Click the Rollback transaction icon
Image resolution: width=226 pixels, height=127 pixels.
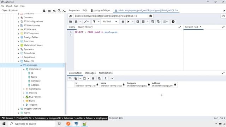pyautogui.click(x=158, y=22)
